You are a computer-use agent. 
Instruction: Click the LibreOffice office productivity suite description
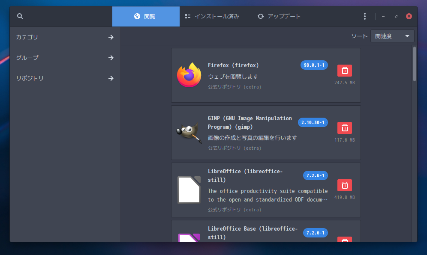(x=268, y=195)
